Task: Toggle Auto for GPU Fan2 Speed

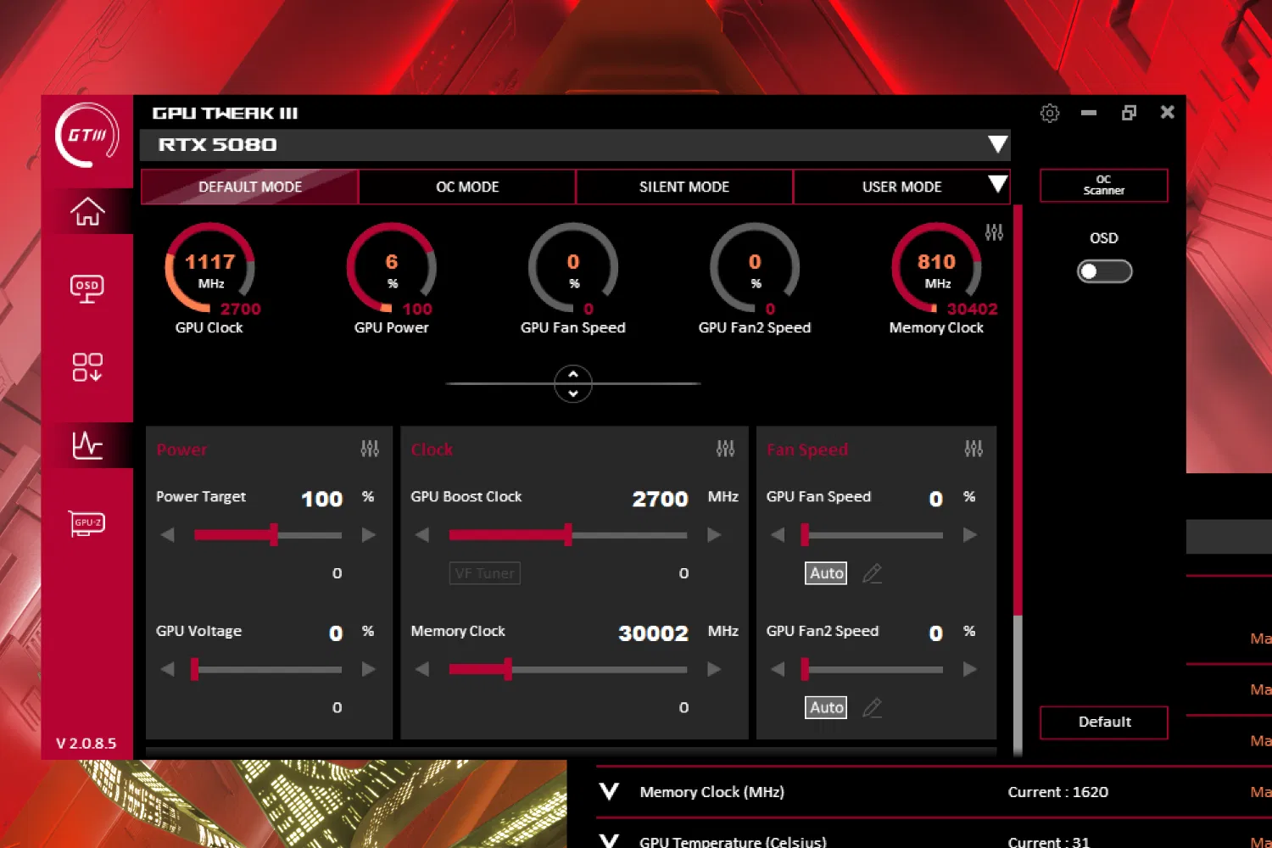Action: tap(826, 707)
